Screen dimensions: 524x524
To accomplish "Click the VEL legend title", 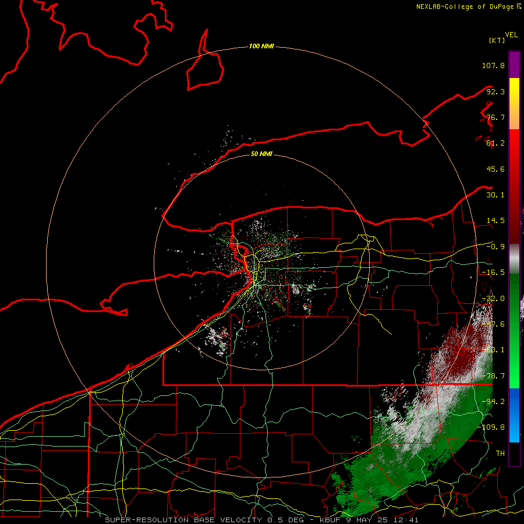I will tap(511, 35).
